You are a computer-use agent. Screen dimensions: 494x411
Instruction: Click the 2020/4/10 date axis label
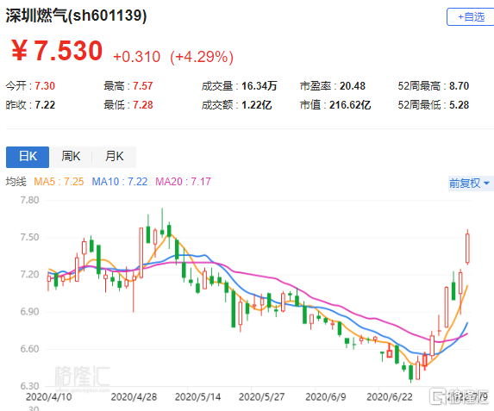coord(49,397)
